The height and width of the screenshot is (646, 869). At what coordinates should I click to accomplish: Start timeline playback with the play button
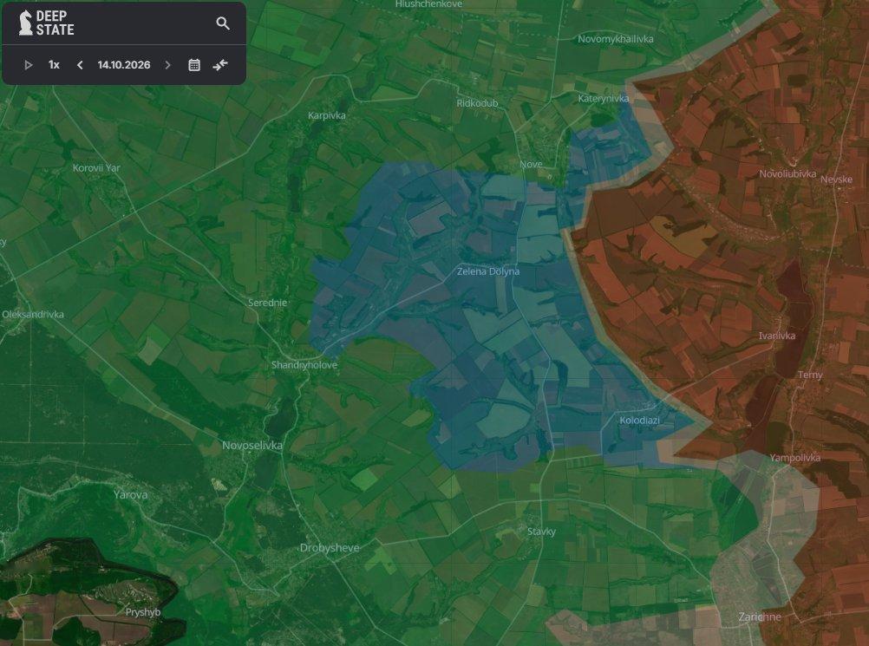29,65
